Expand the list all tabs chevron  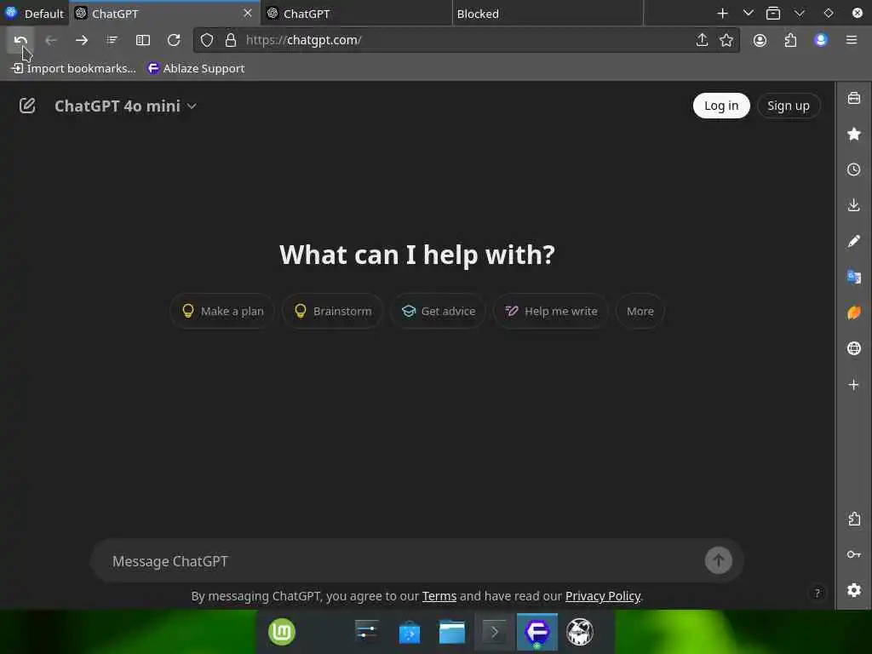click(x=748, y=13)
